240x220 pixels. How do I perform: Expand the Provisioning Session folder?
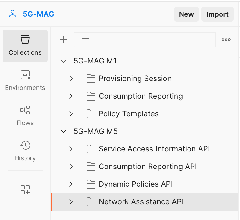coord(71,79)
